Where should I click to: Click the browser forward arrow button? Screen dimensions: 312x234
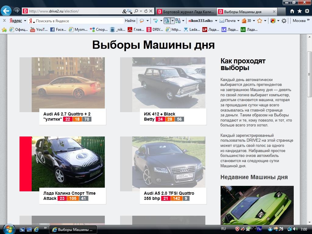[17, 11]
